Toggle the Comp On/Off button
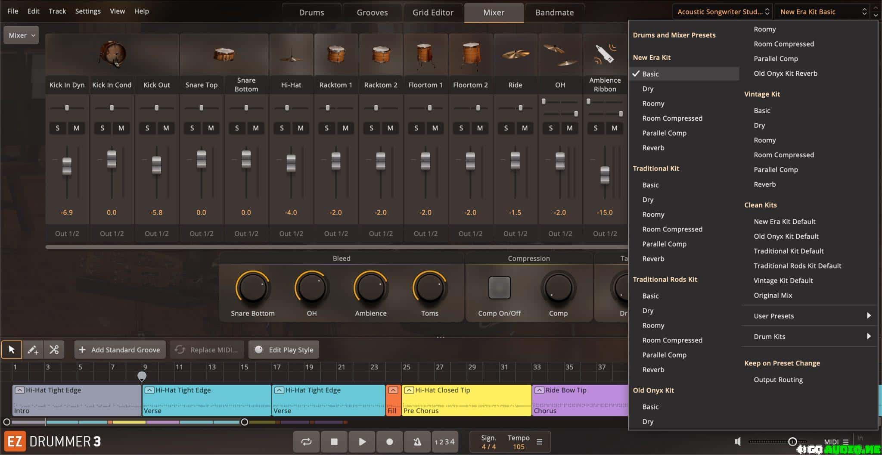The height and width of the screenshot is (455, 882). tap(500, 287)
